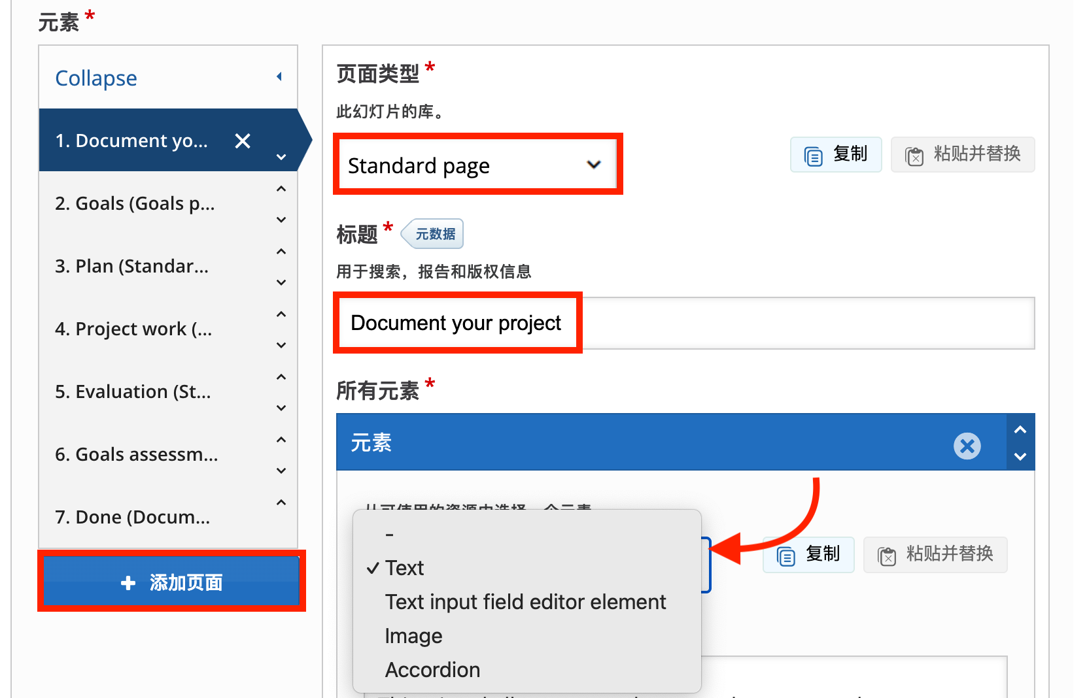Click the 添加页面 add page button
This screenshot has width=1087, height=698.
coord(171,582)
